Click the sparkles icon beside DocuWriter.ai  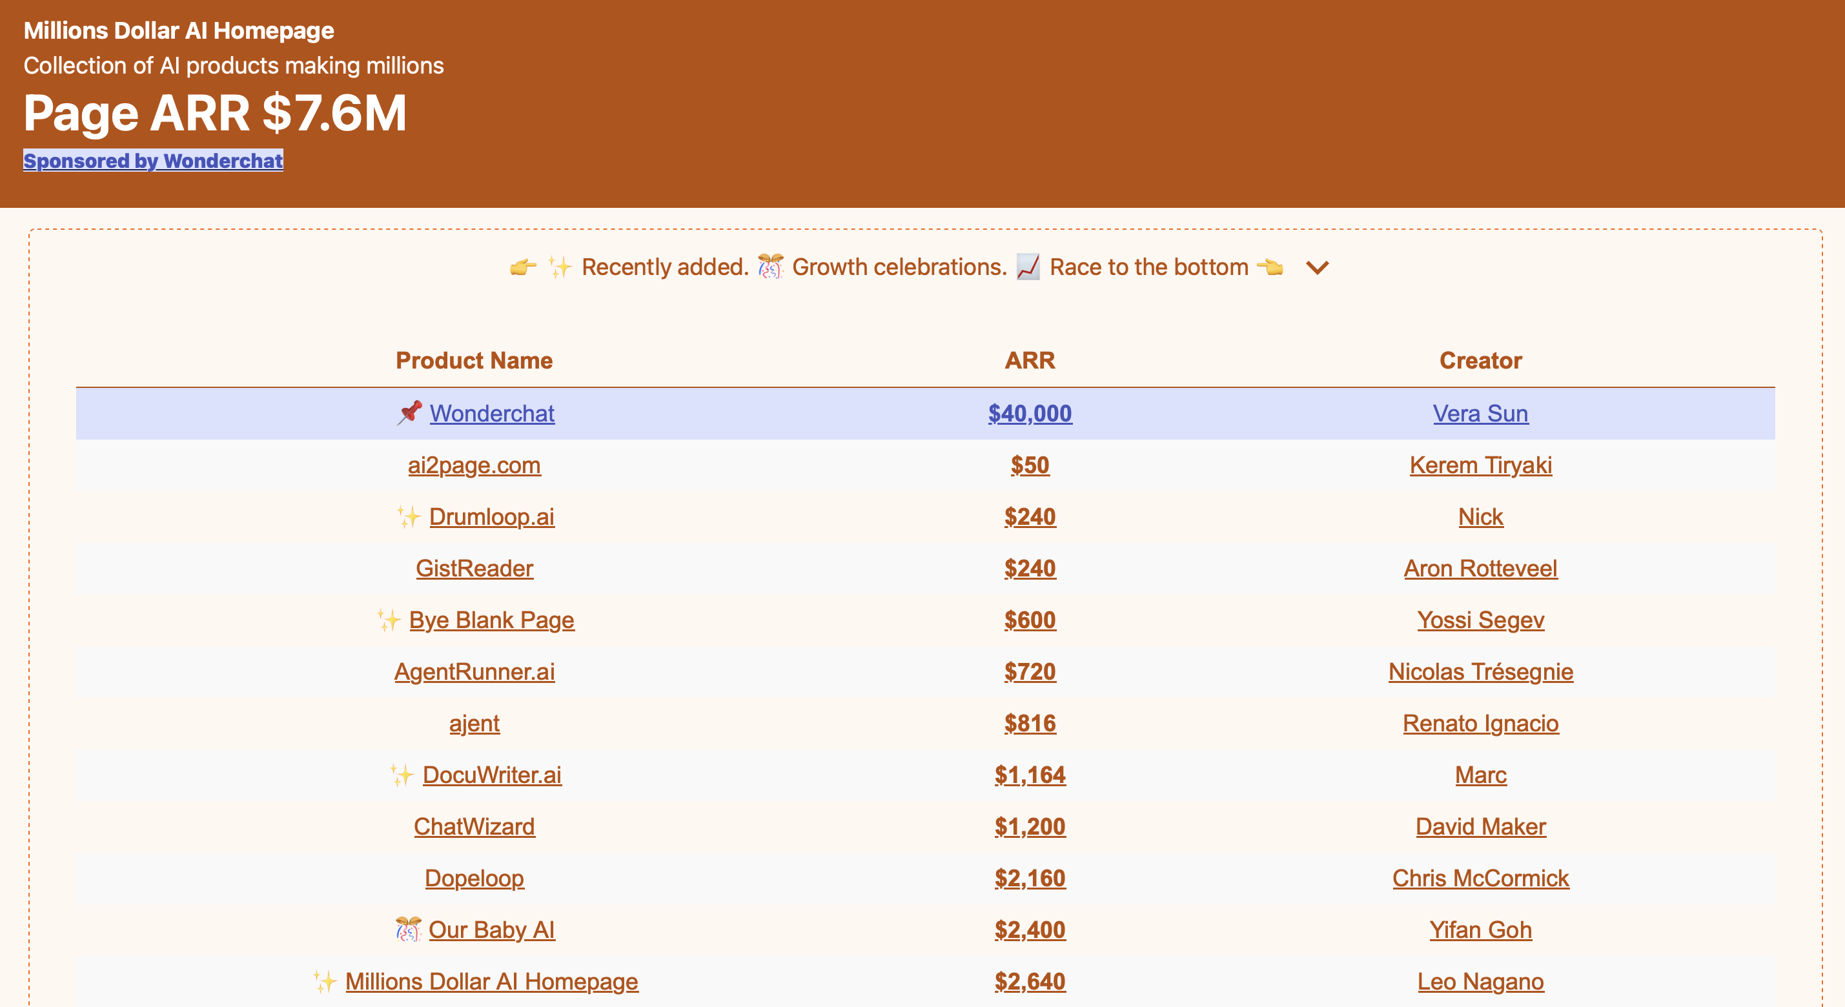coord(403,774)
